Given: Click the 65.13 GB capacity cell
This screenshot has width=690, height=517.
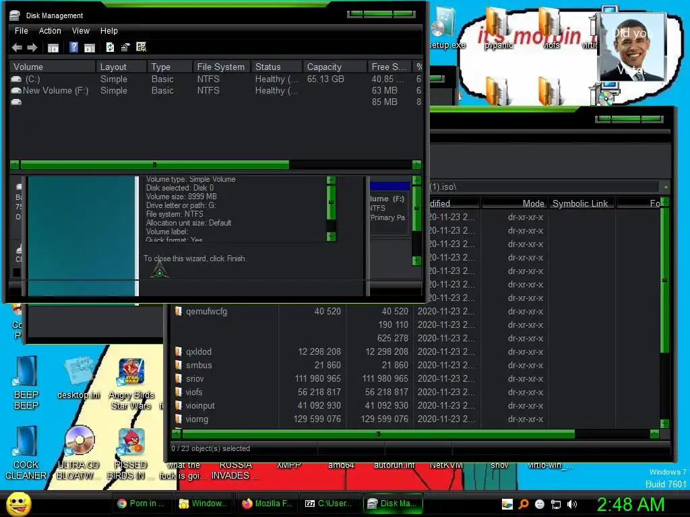Looking at the screenshot, I should (325, 79).
